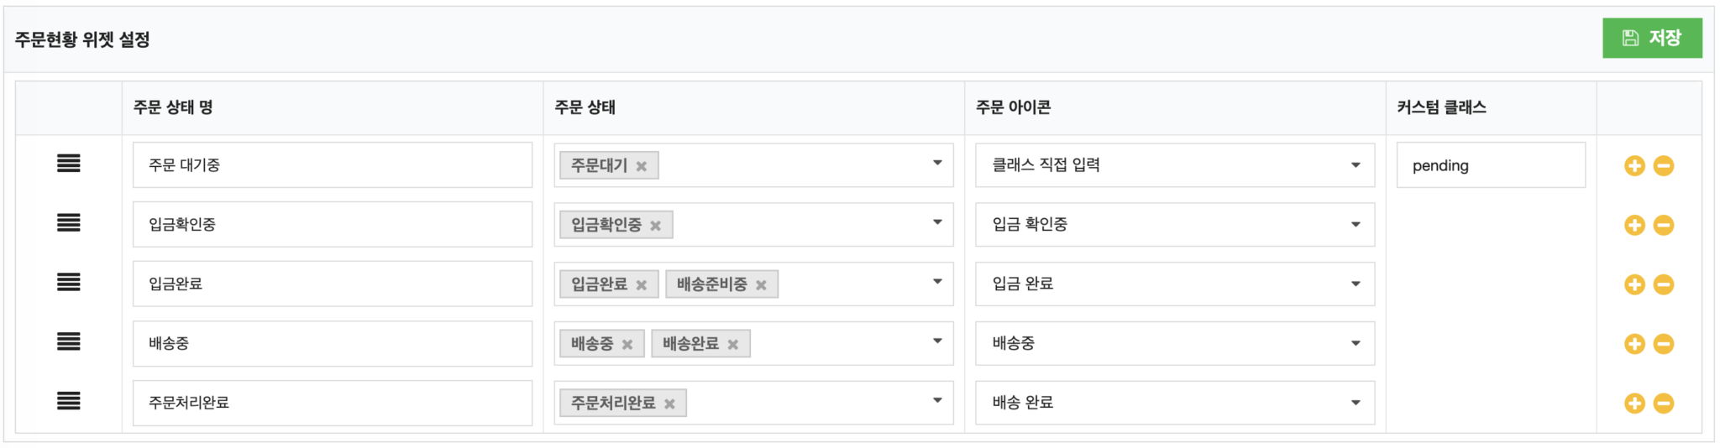Click plus icon in 주문 대기중 row
Screen dimensions: 1720x448
point(1634,166)
